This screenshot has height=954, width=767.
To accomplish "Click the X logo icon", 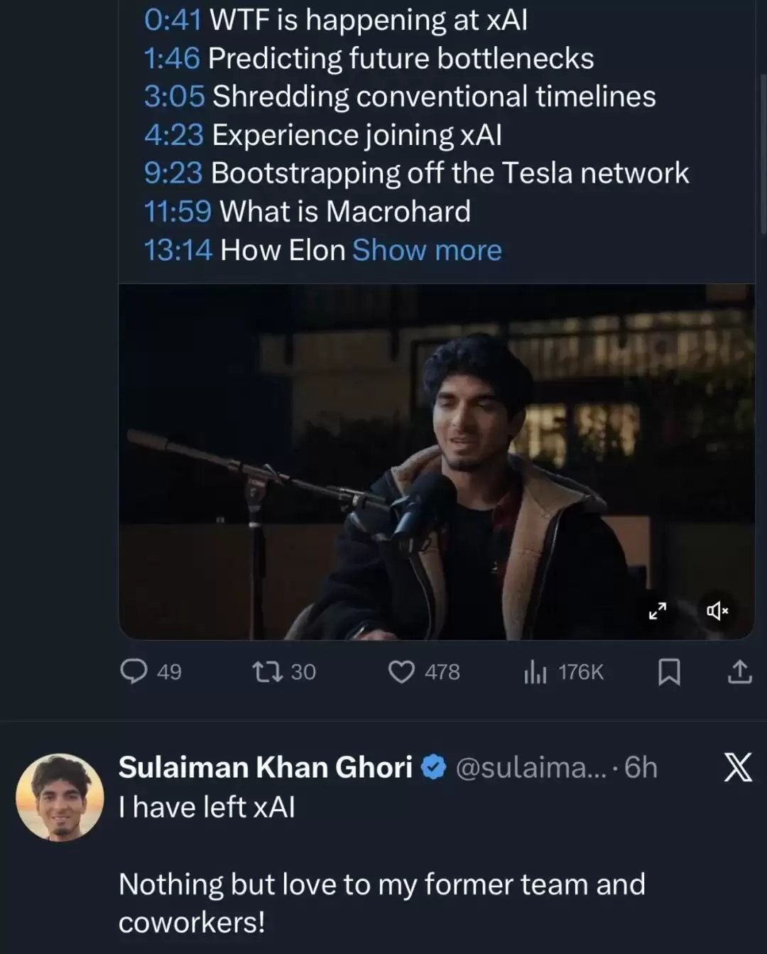I will click(x=738, y=768).
